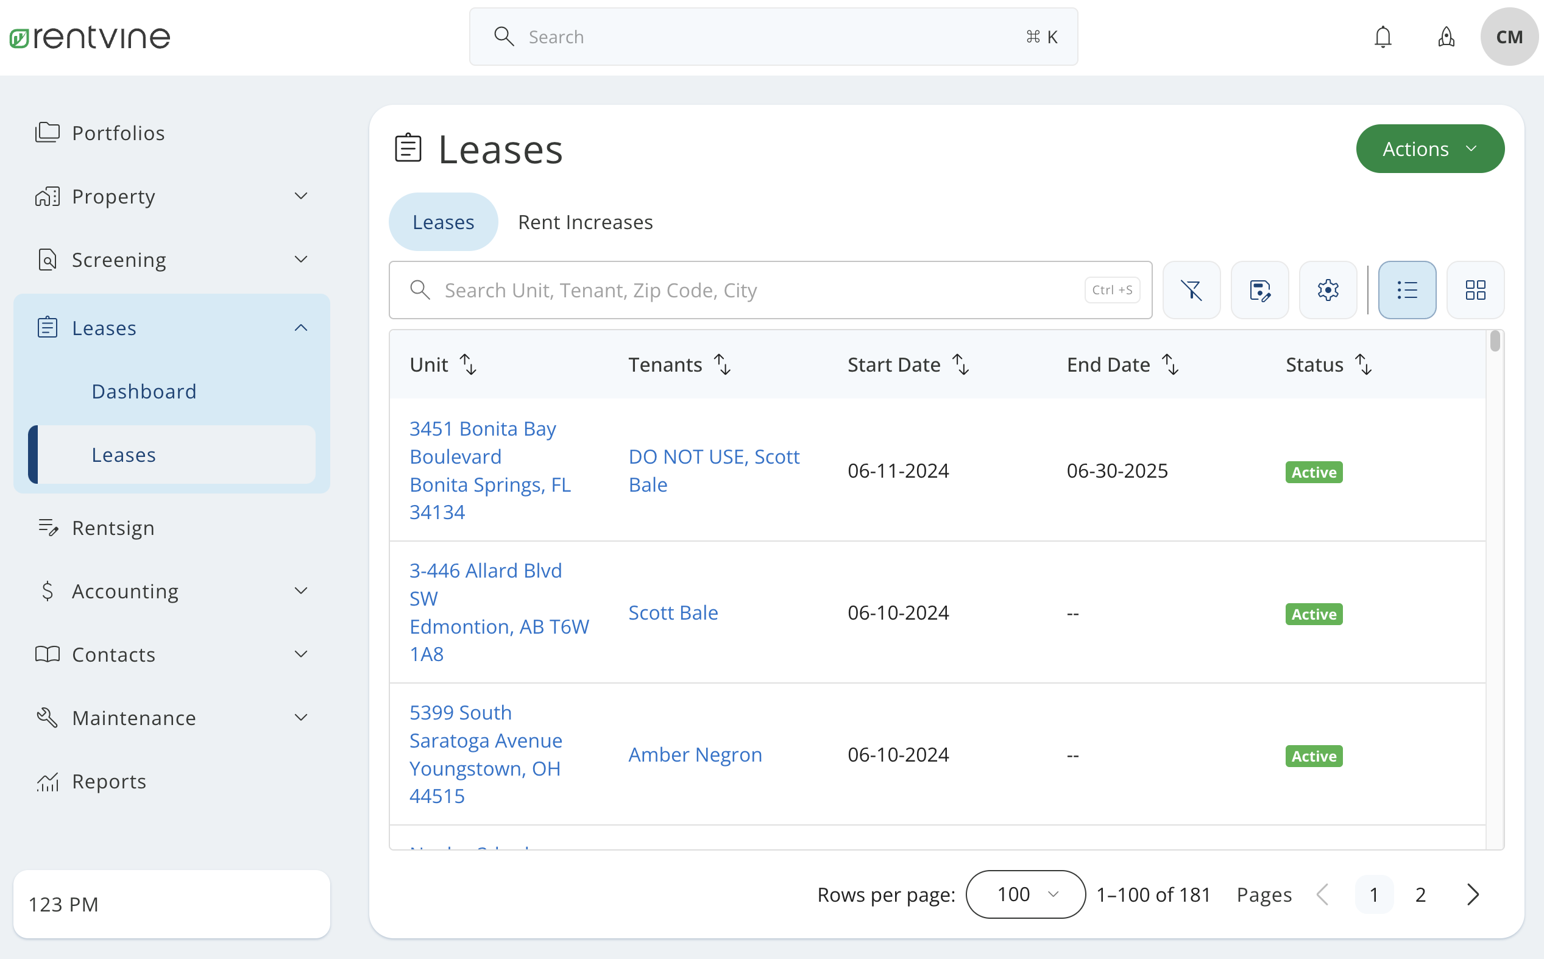Open the rows per page dropdown

(x=1024, y=894)
